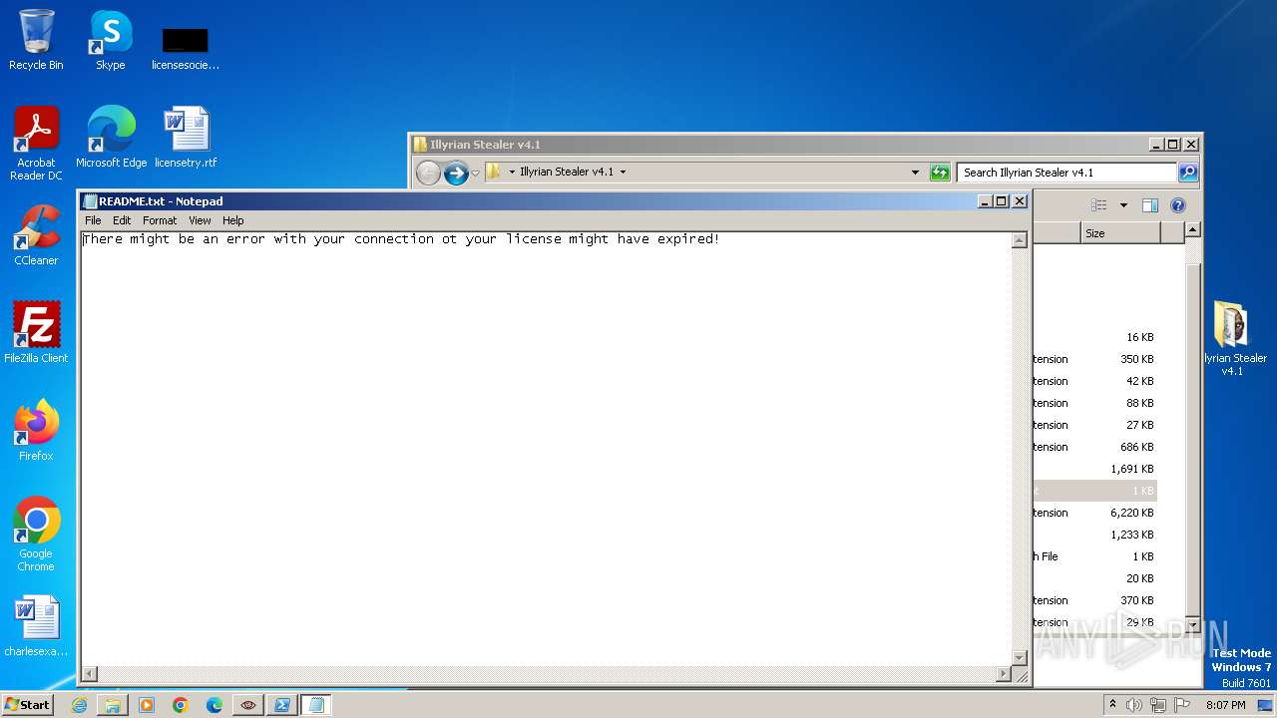Click Edge icon in taskbar
The image size is (1277, 718).
(214, 705)
